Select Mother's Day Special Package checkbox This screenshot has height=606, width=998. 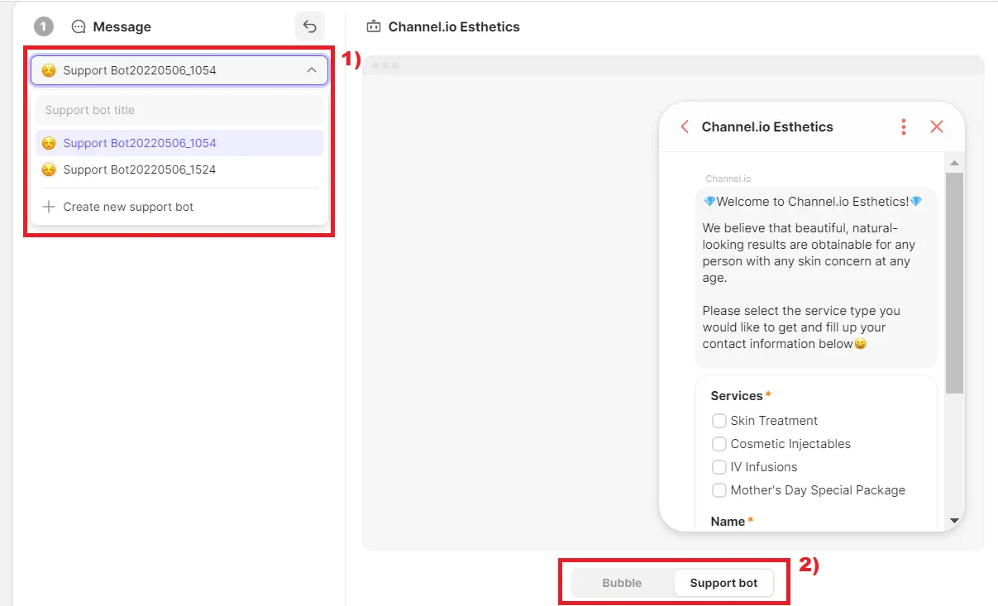tap(719, 490)
